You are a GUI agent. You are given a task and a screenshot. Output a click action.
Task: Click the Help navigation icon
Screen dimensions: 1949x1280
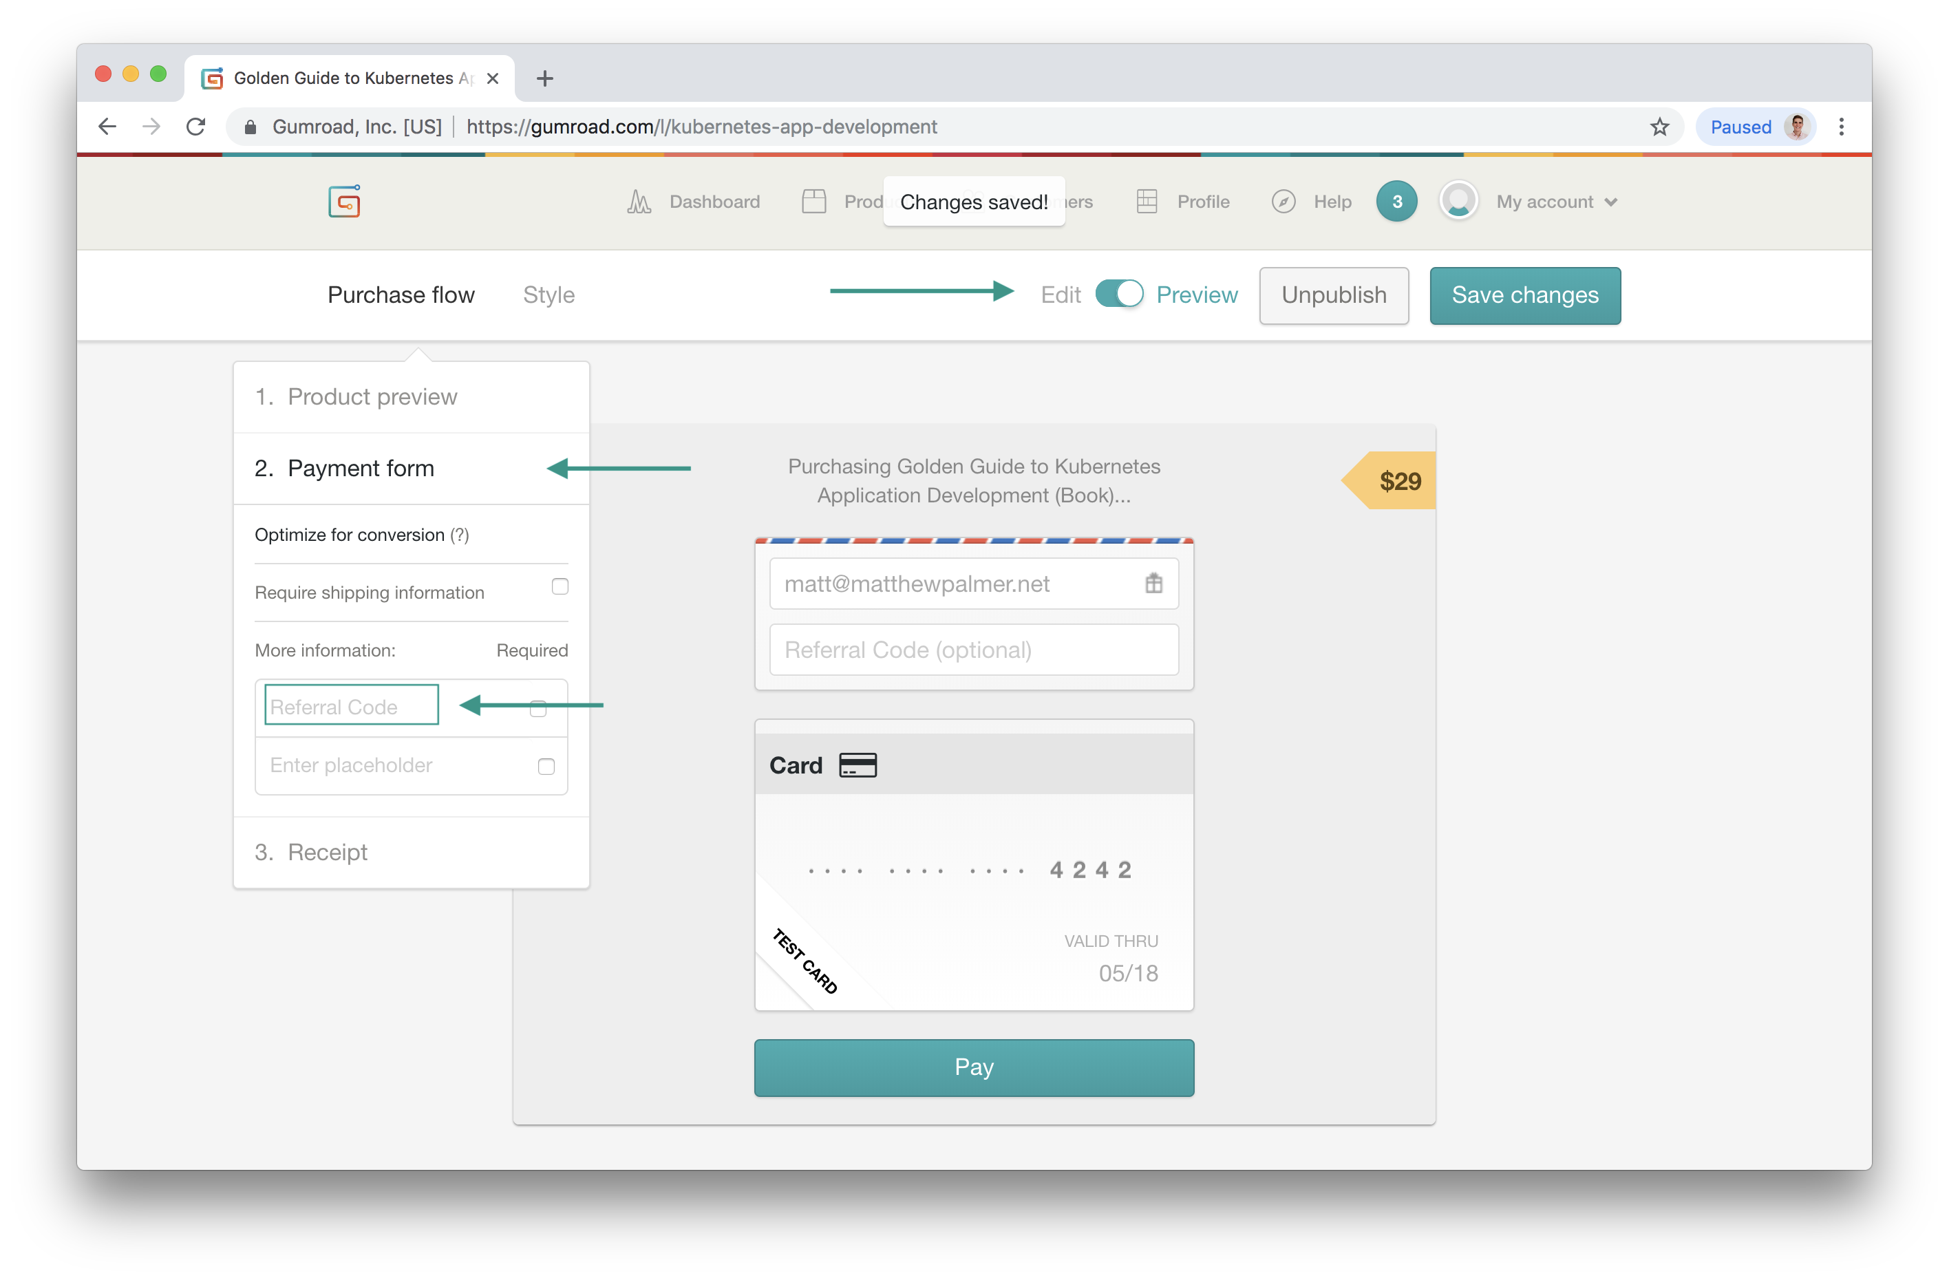[x=1281, y=202]
